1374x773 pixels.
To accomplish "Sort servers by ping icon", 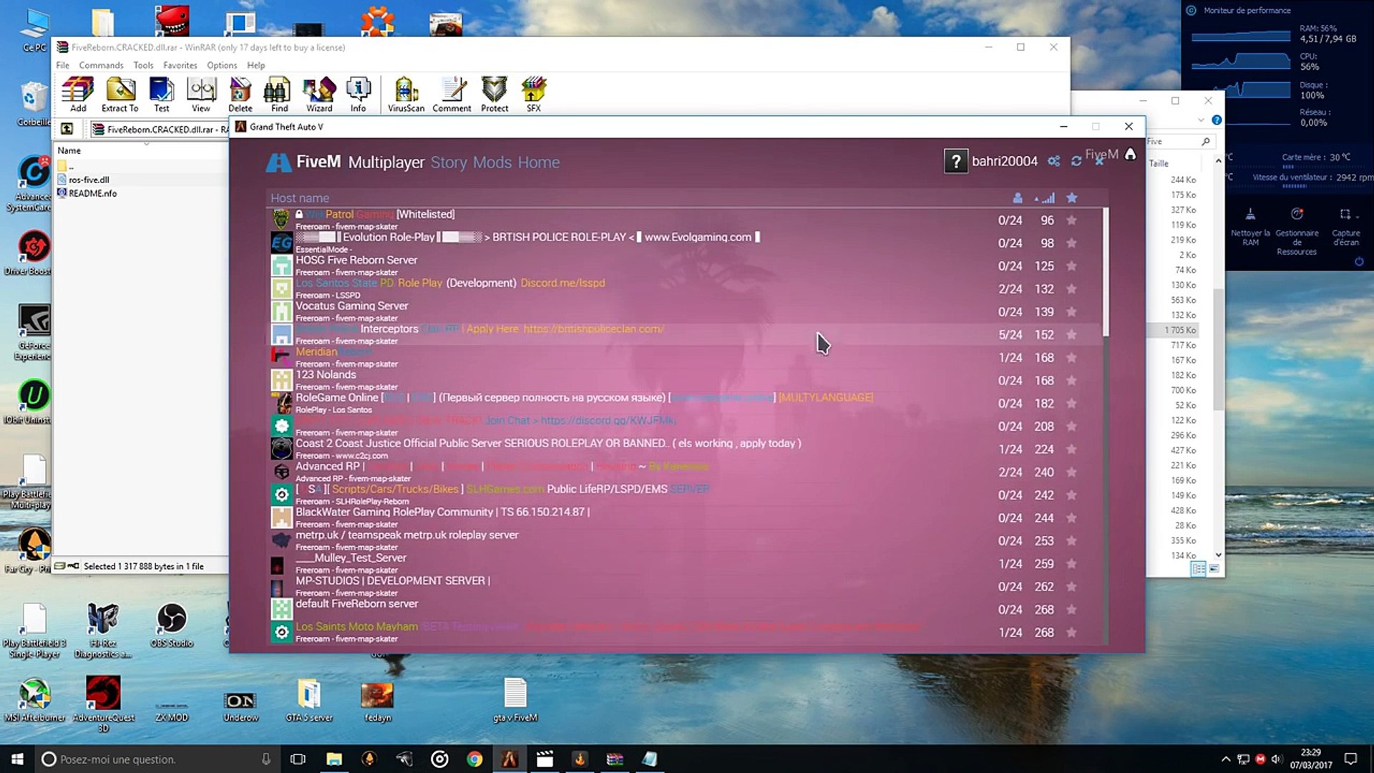I will click(1046, 198).
